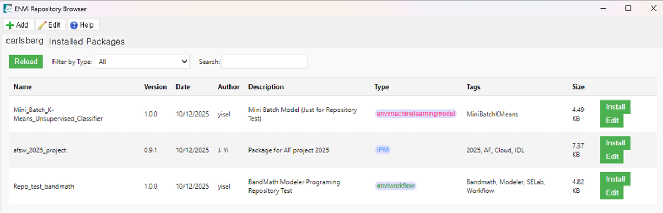Click the ENVI app icon in title bar
Screen dimensions: 663x213
(x=7, y=9)
